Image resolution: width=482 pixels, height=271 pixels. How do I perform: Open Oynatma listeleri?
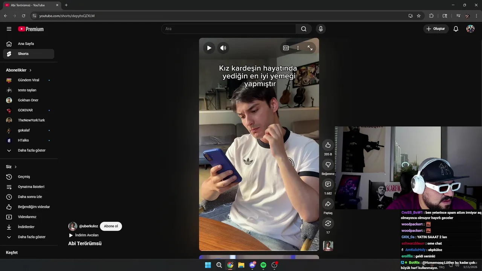pyautogui.click(x=29, y=187)
